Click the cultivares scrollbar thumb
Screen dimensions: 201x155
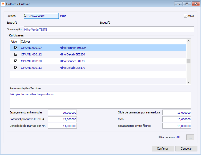point(188,61)
